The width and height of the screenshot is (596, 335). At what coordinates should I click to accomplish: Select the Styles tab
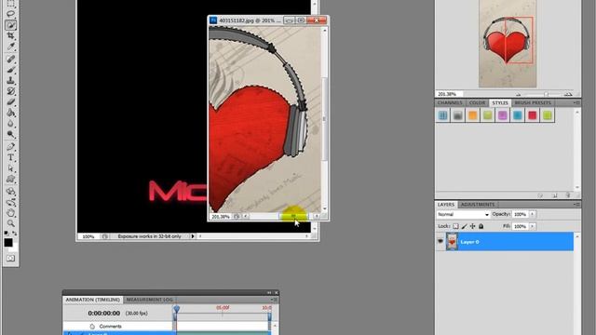tap(500, 103)
